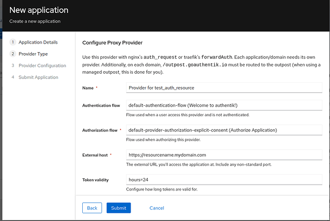Click the Authorization flow label

click(100, 130)
